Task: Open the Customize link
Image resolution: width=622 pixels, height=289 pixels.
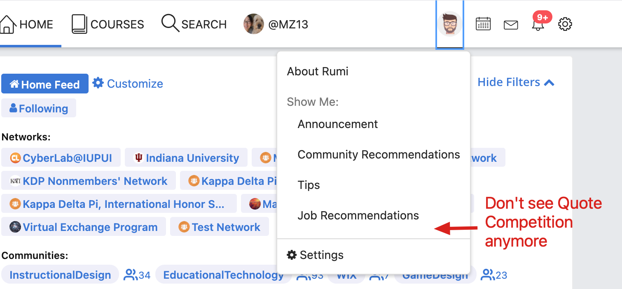Action: (128, 84)
